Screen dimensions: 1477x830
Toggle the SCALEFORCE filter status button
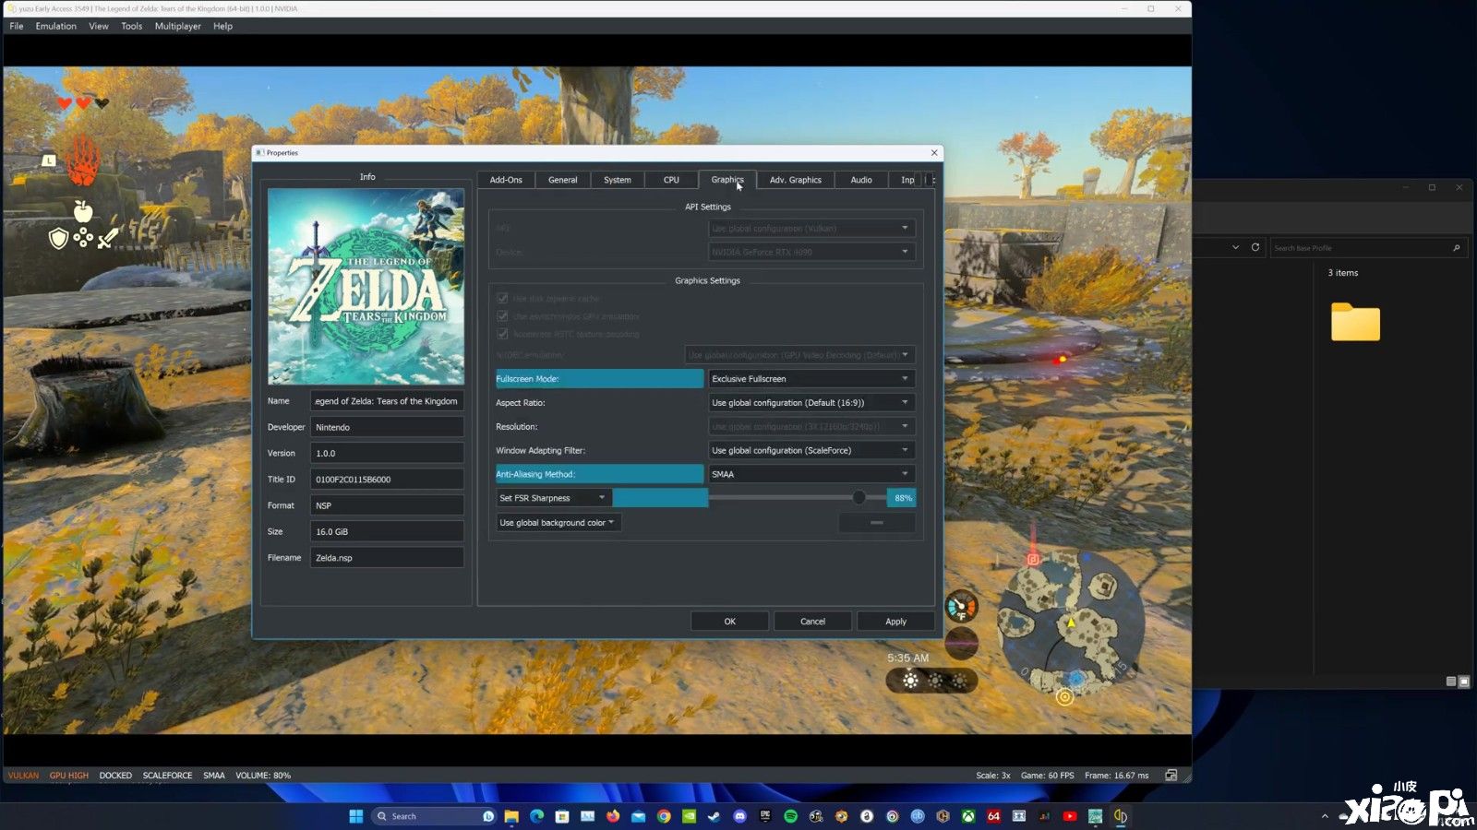(167, 776)
